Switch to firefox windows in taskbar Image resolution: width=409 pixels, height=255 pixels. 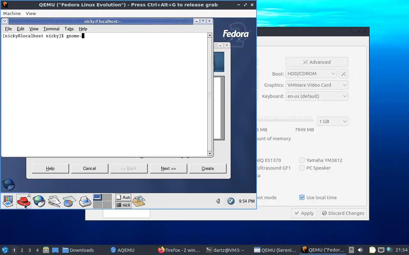pos(179,250)
